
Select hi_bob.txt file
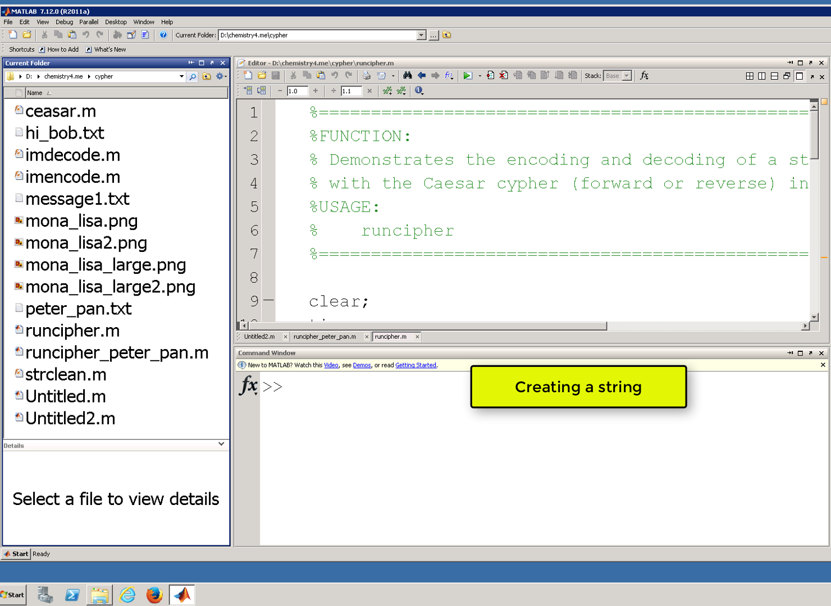point(65,133)
